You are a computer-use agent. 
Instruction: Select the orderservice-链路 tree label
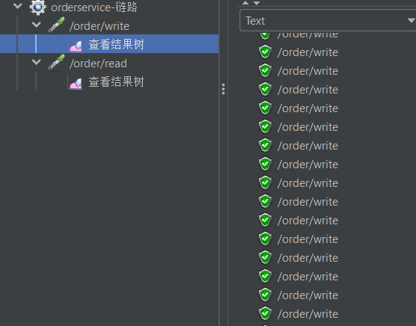[94, 7]
